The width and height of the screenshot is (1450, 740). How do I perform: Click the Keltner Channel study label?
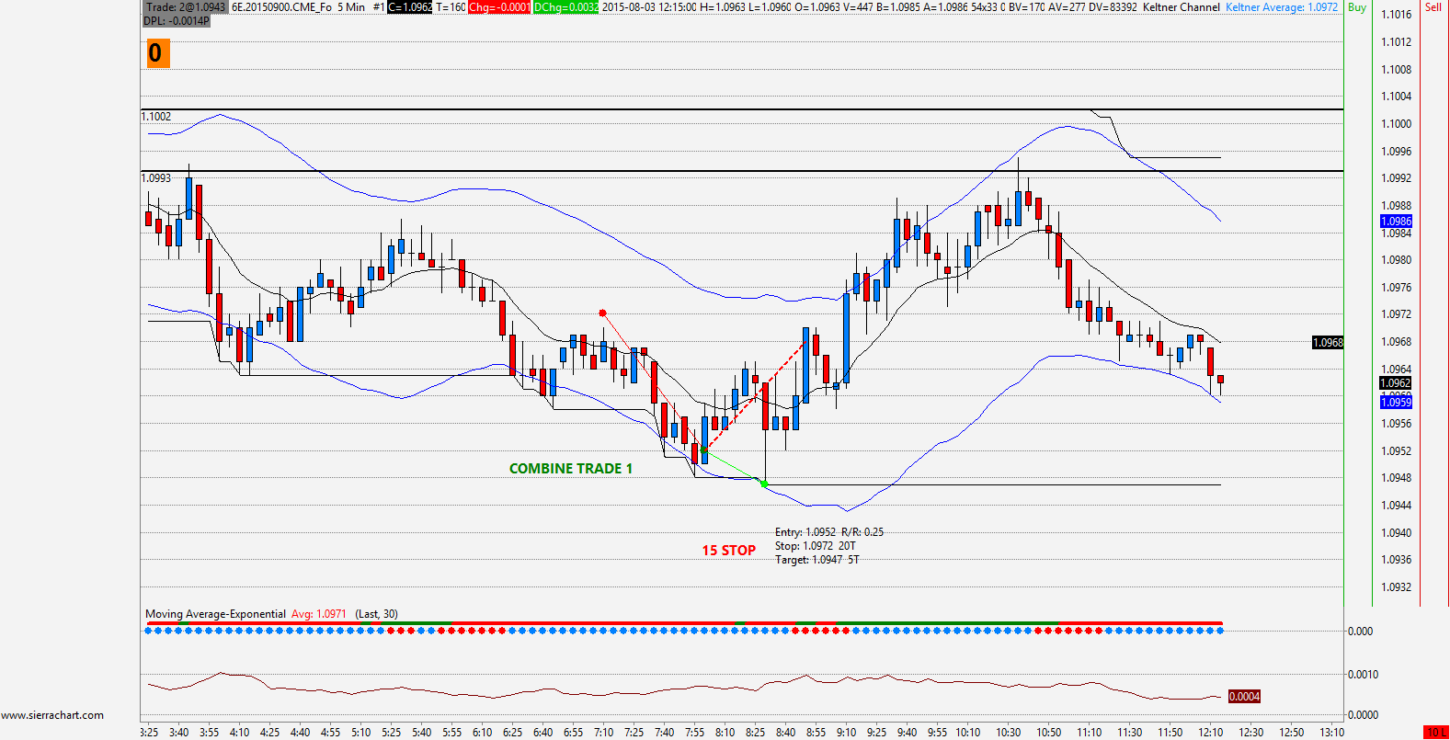[1181, 7]
